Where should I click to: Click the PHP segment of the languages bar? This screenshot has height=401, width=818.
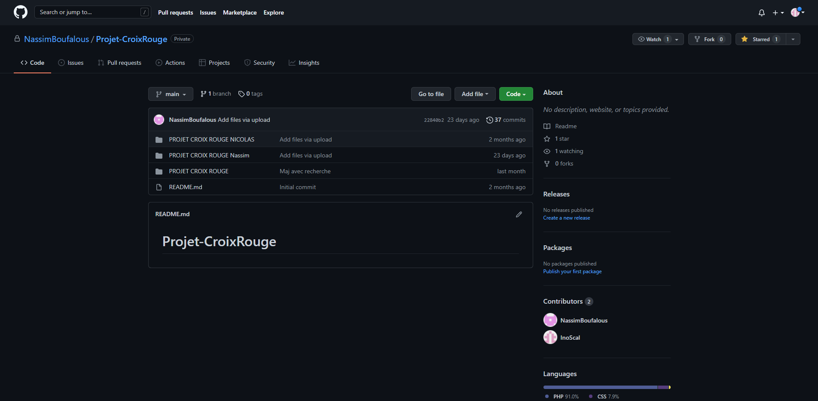coord(600,387)
